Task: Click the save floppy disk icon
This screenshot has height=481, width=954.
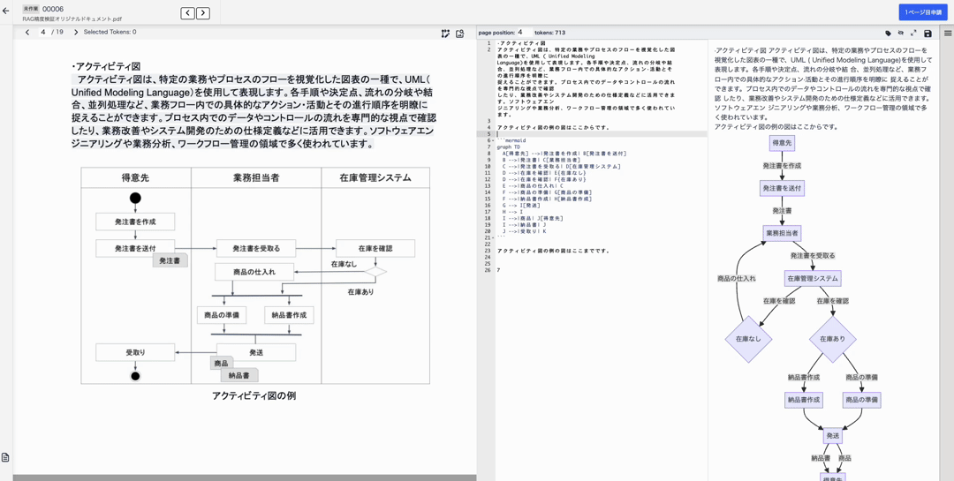Action: tap(927, 34)
